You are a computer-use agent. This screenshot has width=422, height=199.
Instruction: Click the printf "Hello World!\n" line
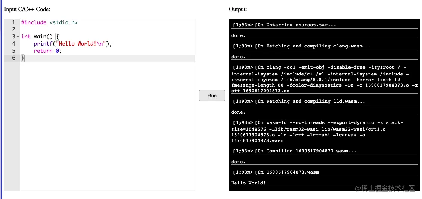point(72,44)
